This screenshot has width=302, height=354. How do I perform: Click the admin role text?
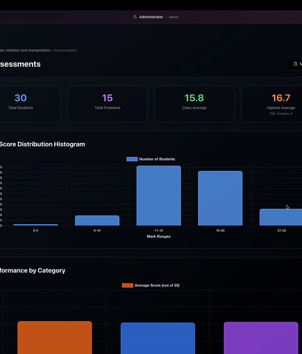click(x=173, y=17)
